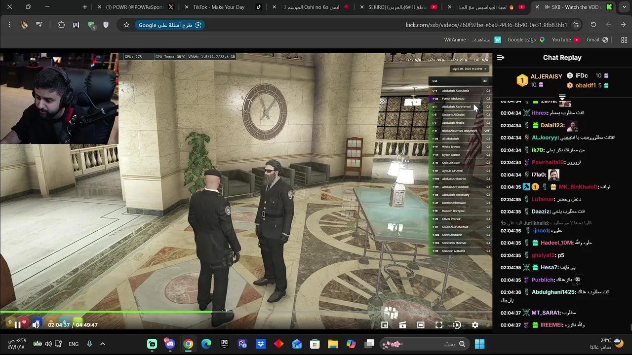Screen dimensions: 632x355
Task: Click username iFDc in gifter leaderboard
Action: [x=582, y=75]
